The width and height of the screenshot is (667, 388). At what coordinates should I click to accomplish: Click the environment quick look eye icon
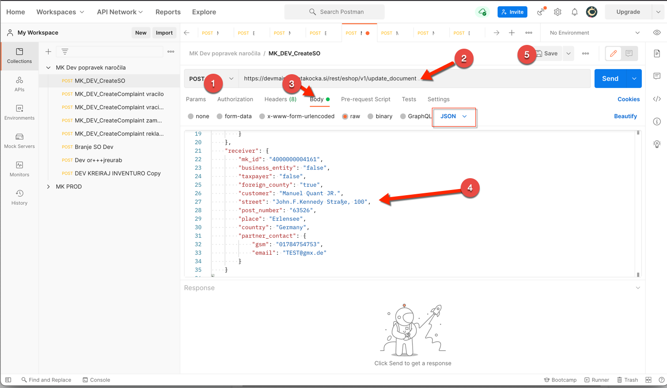coord(657,33)
